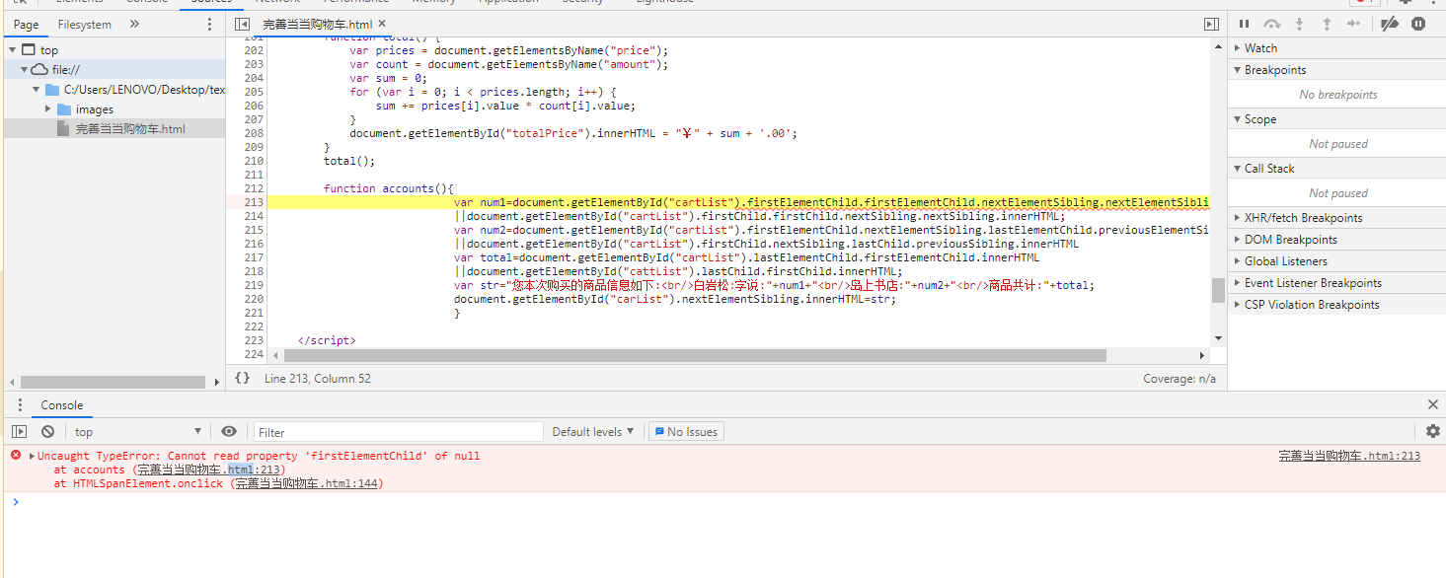1446x578 pixels.
Task: Close the console drawer
Action: 1433,404
